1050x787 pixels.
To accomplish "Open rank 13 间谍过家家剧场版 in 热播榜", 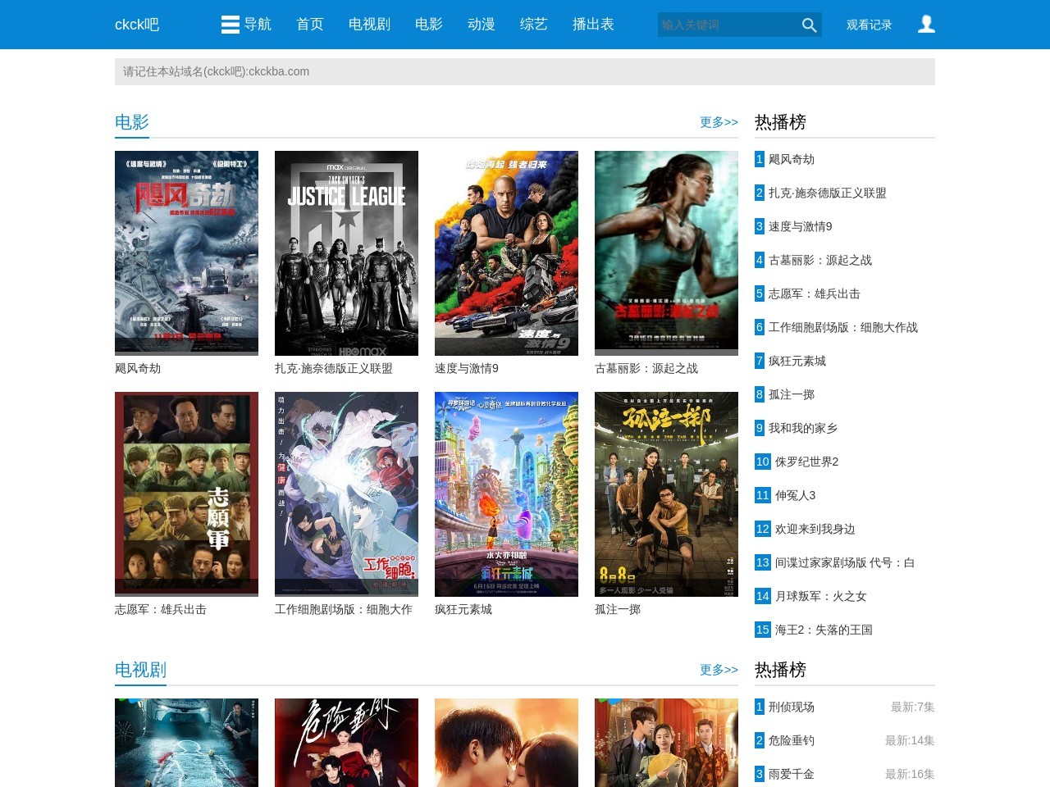I will (x=845, y=562).
